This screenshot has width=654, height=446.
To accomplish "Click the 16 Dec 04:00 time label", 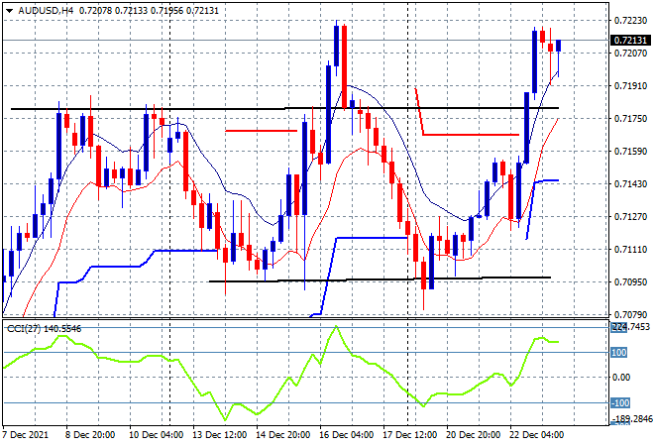I will click(346, 435).
